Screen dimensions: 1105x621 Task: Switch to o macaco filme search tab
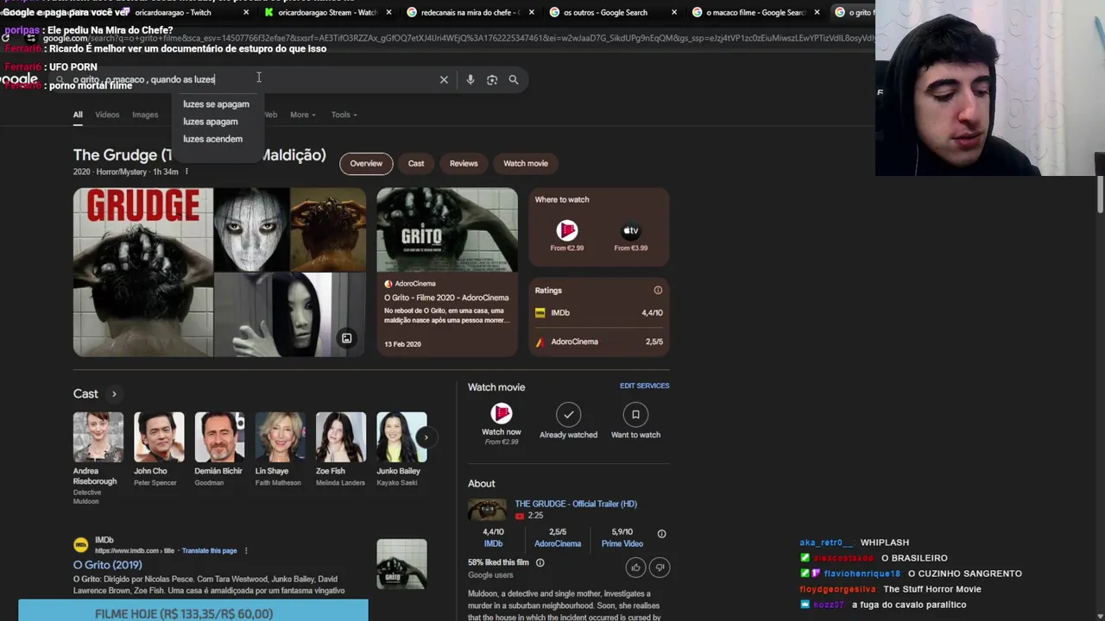tap(755, 12)
